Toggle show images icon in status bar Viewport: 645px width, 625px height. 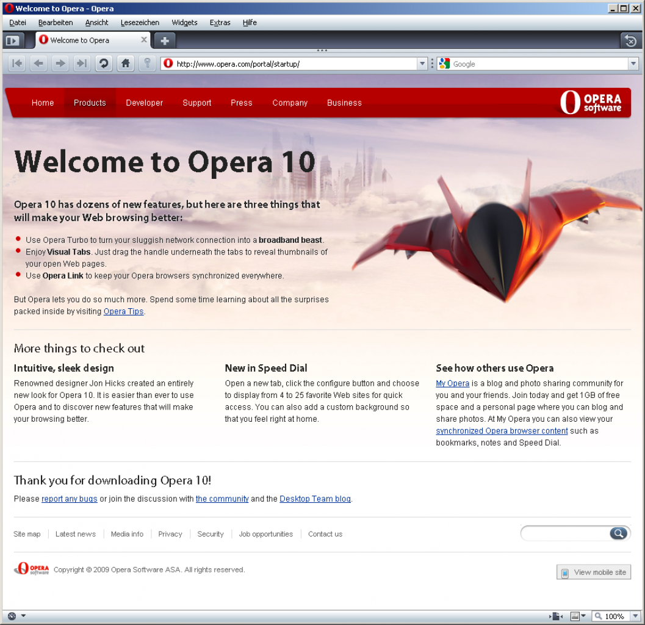click(575, 616)
